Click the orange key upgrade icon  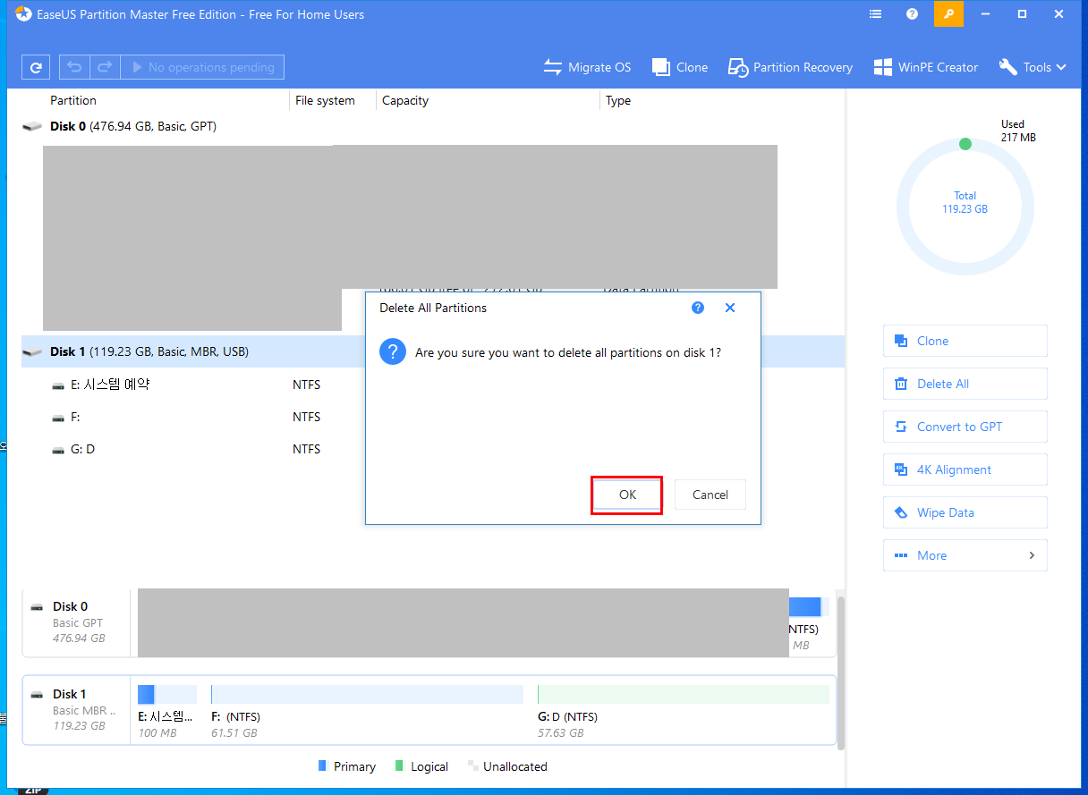948,14
